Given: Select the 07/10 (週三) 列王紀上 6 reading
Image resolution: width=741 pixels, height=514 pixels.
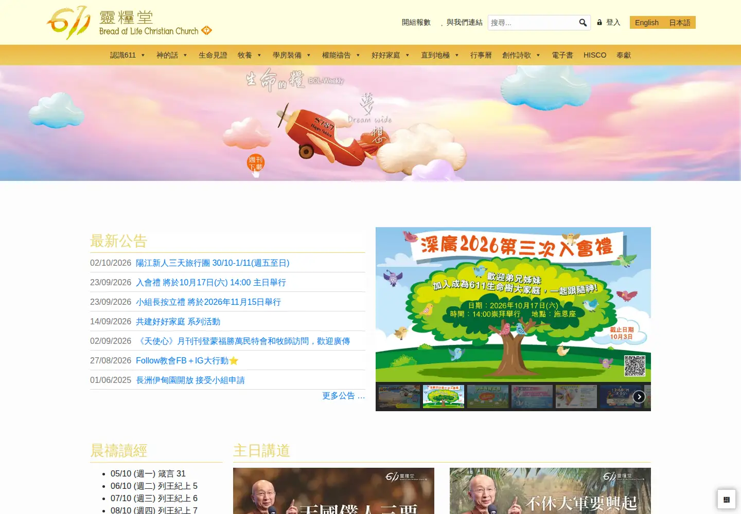Looking at the screenshot, I should click(x=154, y=499).
